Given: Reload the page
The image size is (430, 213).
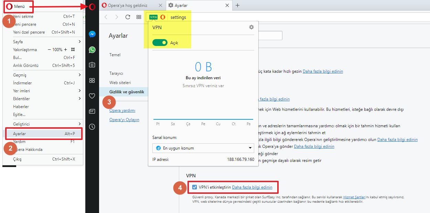Looking at the screenshot, I should [x=128, y=17].
